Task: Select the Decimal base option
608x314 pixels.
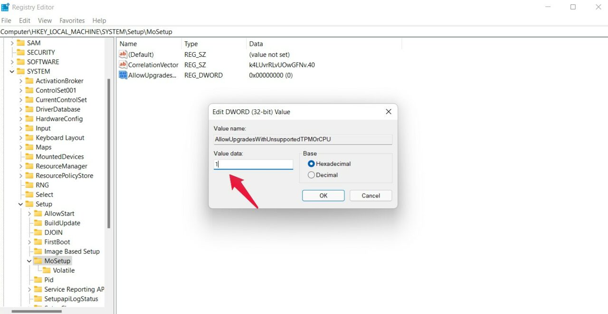Action: 323,175
